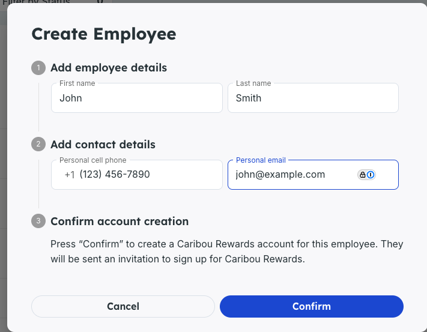Viewport: 427px width, 332px height.
Task: Click the step 3 circle icon
Action: click(38, 221)
